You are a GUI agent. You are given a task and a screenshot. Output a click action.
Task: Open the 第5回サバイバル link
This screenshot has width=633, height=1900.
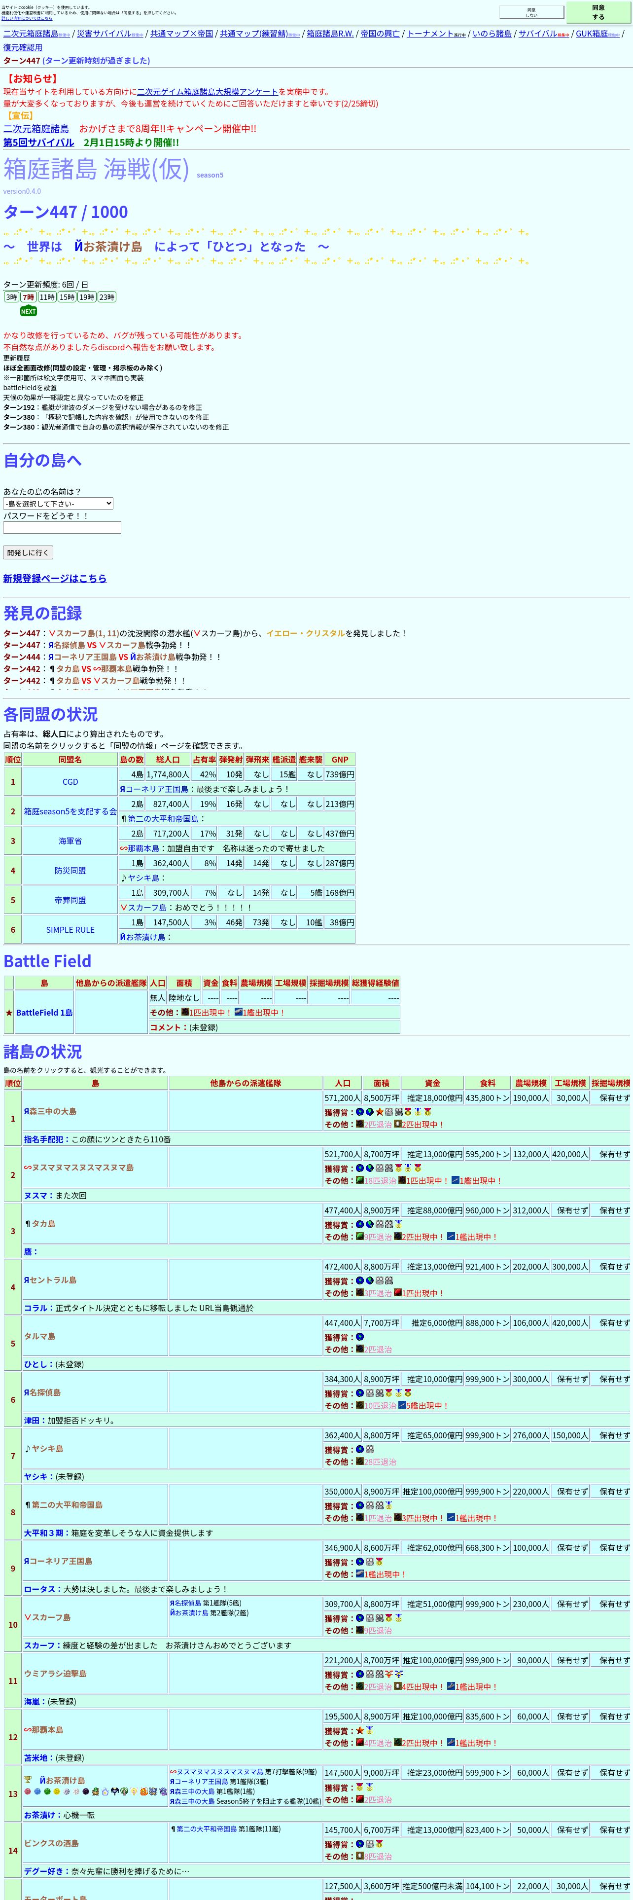point(38,143)
